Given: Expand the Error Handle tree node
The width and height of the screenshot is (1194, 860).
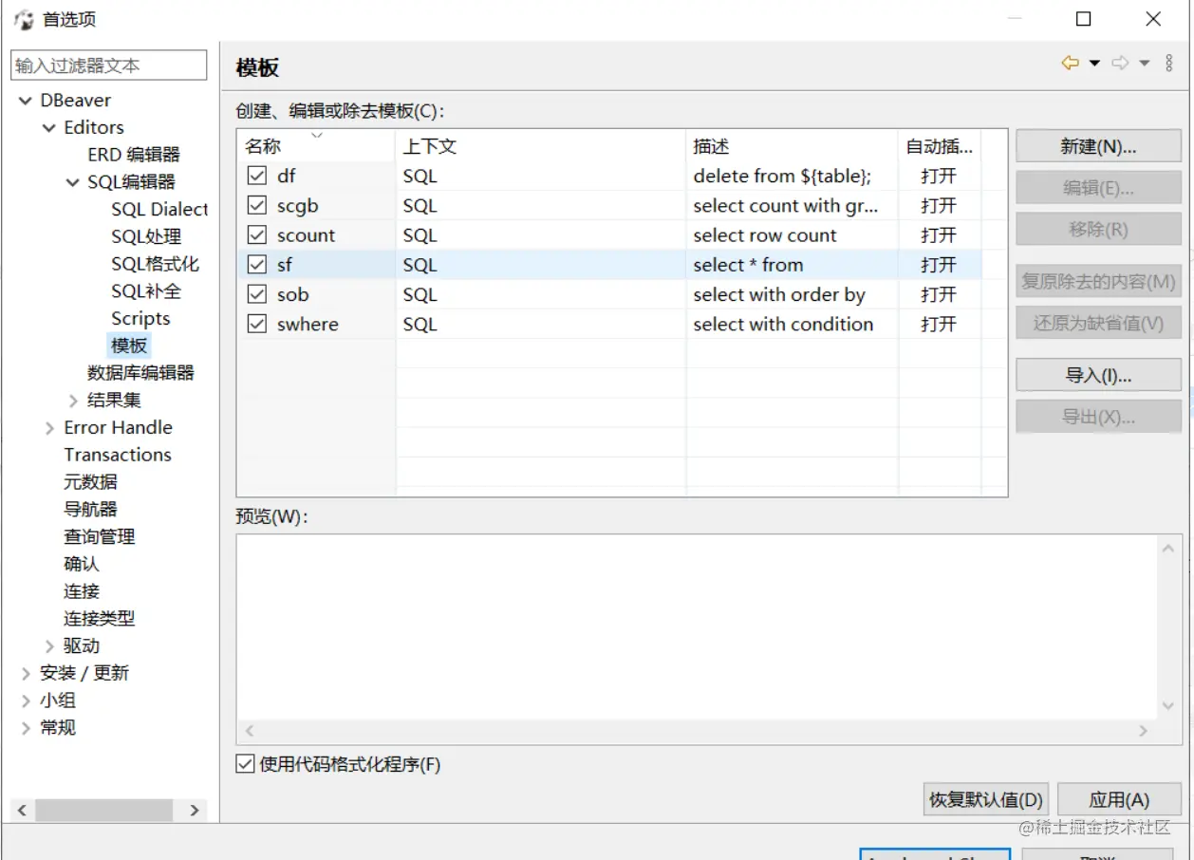Looking at the screenshot, I should pyautogui.click(x=49, y=428).
